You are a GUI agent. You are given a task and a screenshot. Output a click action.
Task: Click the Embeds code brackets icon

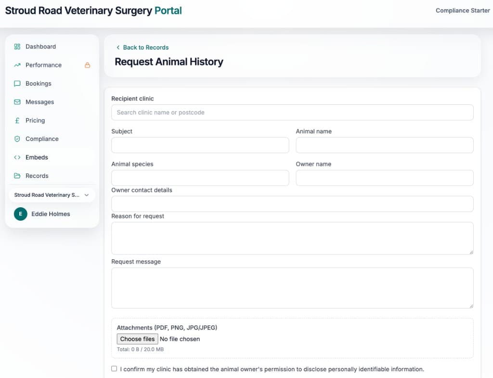(17, 157)
